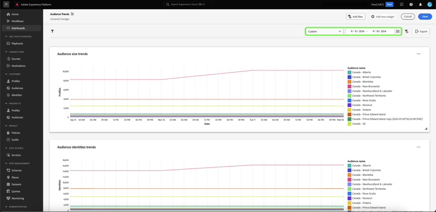
Task: Click the Save button
Action: tap(425, 17)
